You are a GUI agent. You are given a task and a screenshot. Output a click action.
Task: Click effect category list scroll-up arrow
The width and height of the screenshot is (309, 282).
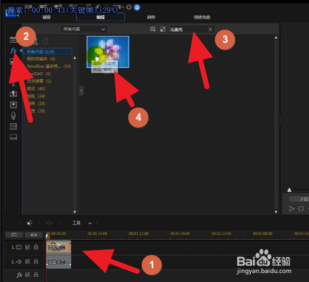point(75,58)
